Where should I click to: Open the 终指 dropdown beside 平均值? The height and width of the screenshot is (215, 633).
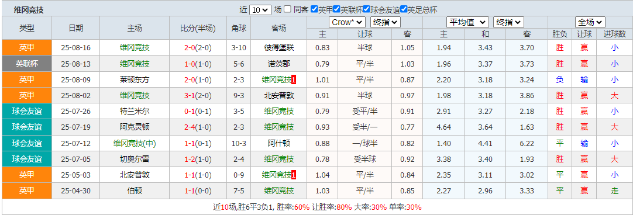click(x=508, y=22)
